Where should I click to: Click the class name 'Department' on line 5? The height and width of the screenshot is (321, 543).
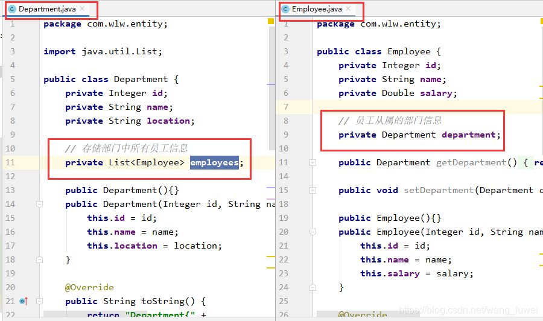pos(141,79)
